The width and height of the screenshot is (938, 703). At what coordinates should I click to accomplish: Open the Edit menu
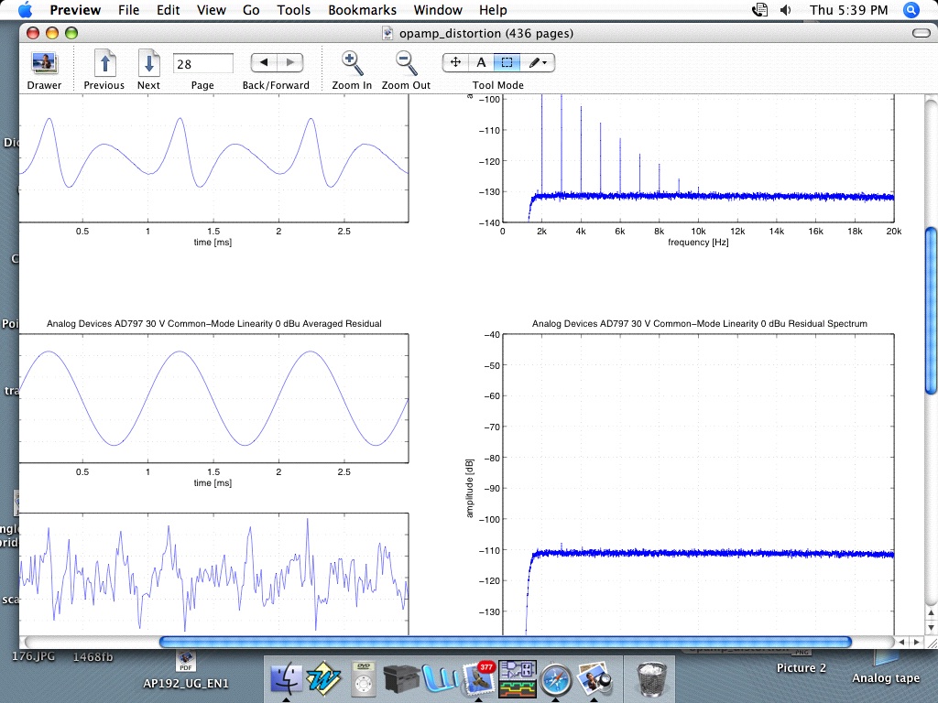pyautogui.click(x=169, y=9)
